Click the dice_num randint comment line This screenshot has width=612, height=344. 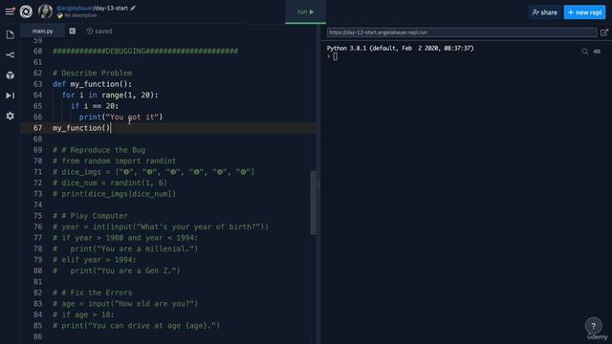pos(110,183)
